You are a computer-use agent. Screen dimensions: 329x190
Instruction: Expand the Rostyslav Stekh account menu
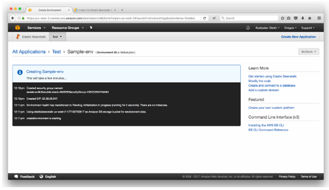click(267, 28)
